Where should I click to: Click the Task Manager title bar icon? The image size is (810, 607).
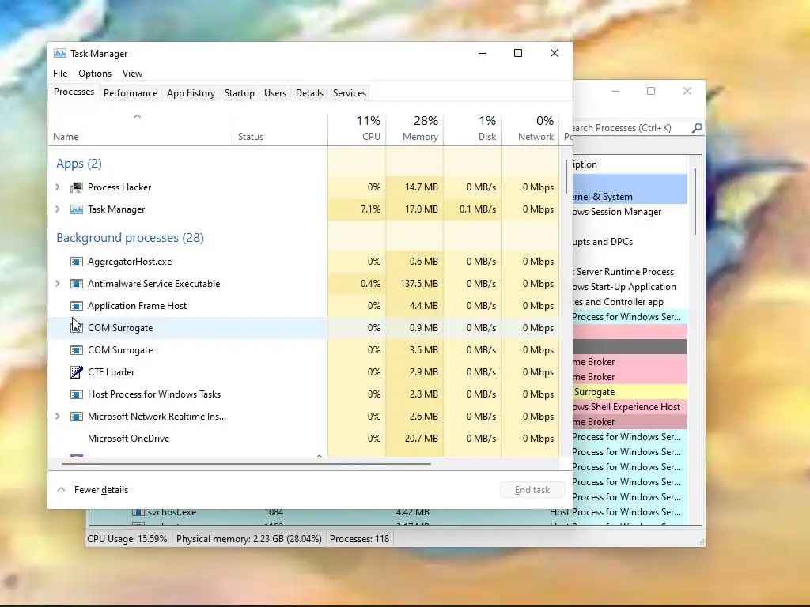pos(60,53)
